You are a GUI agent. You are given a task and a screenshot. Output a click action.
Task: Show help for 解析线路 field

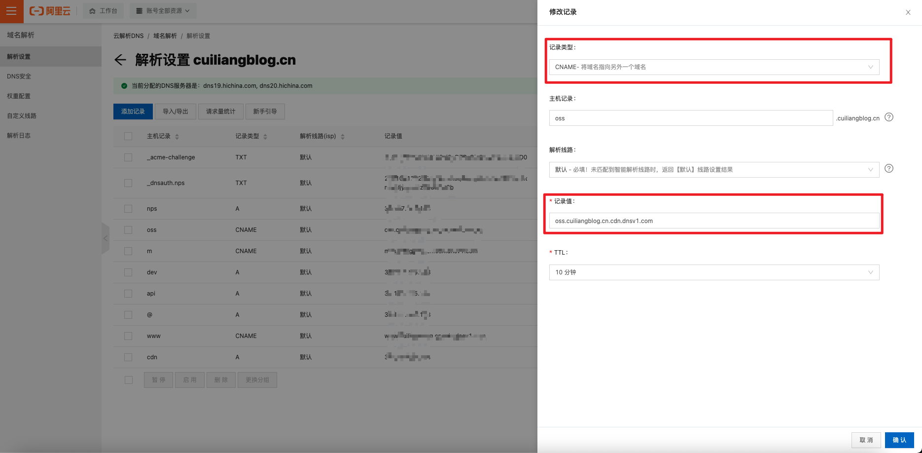(x=889, y=169)
